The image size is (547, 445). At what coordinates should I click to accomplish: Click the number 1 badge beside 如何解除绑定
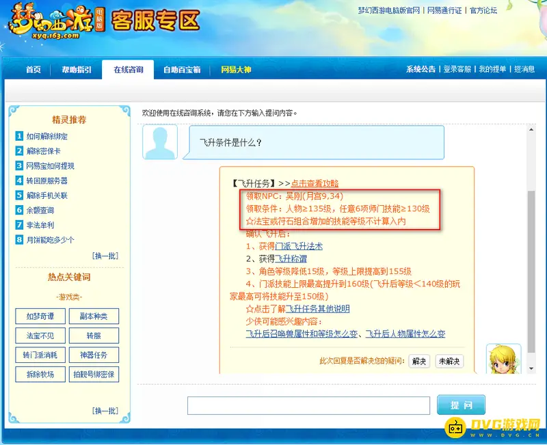pos(19,135)
